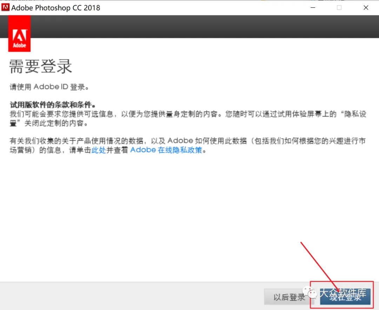The image size is (379, 310).
Task: Open the Adobe 在线隐私政策 link
Action: (x=166, y=150)
